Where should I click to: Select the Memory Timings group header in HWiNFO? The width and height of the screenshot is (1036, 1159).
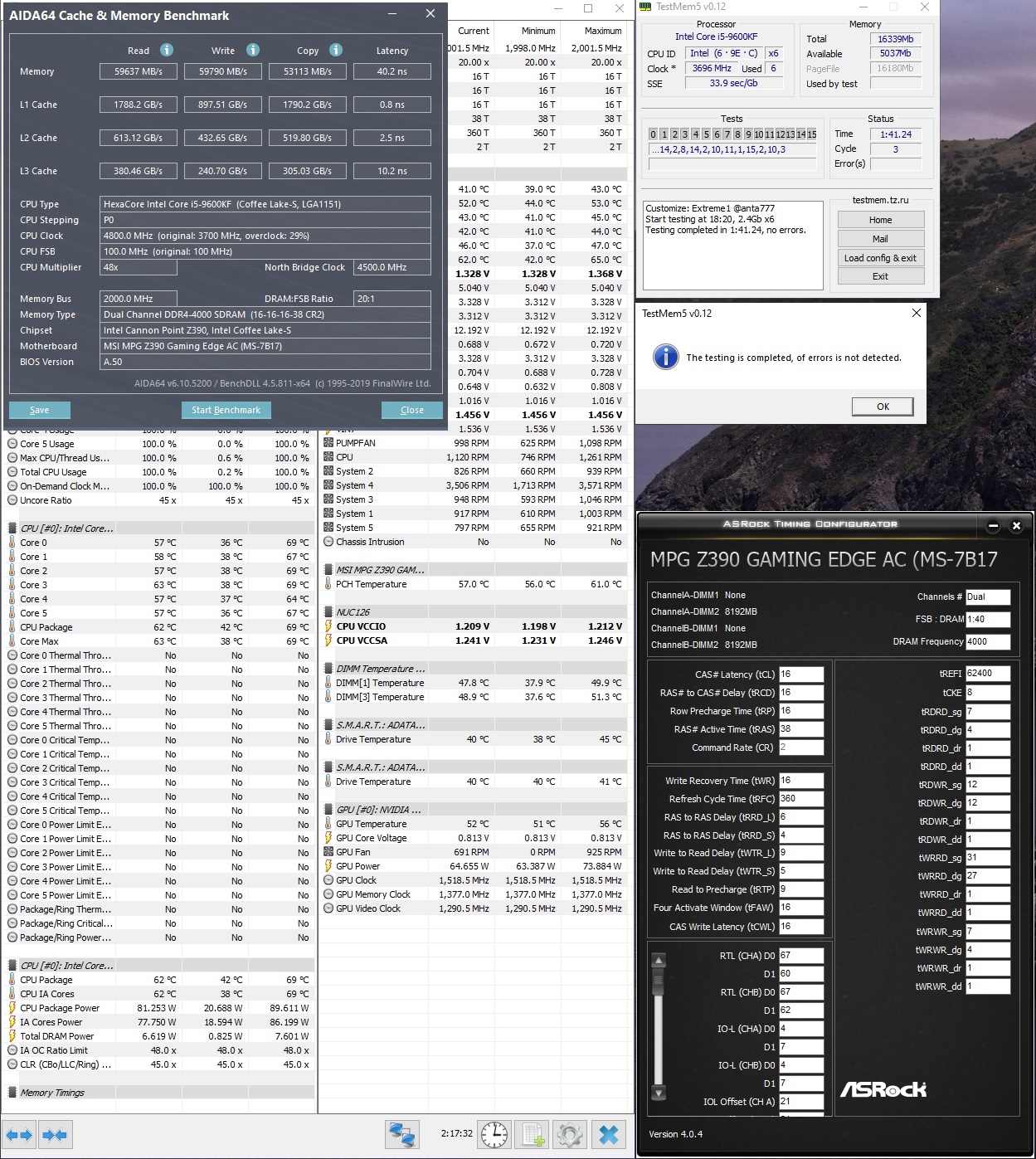point(159,1093)
